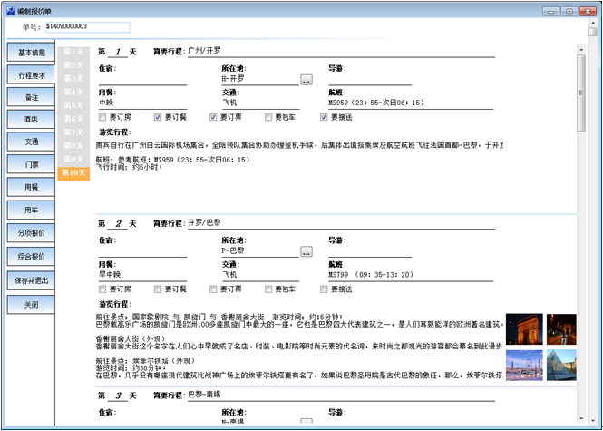Screen dimensions: 603x431
Task: Enable 要包车 checkbox for day 1
Action: point(268,117)
